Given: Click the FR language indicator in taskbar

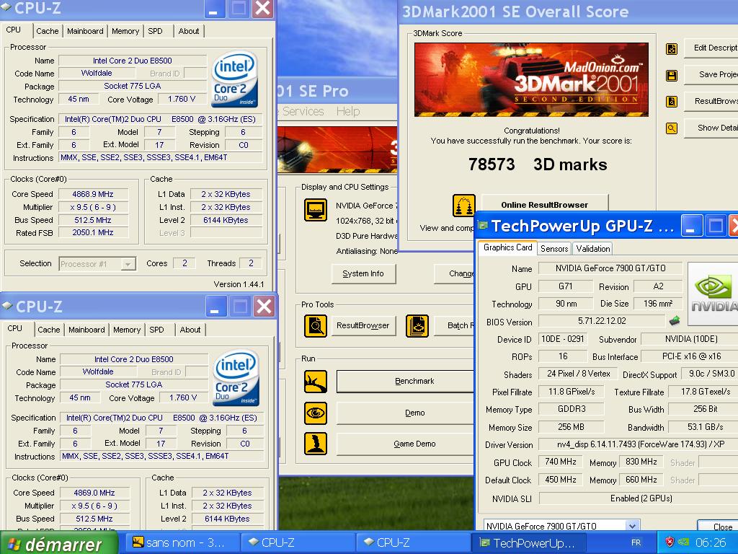Looking at the screenshot, I should coord(636,542).
